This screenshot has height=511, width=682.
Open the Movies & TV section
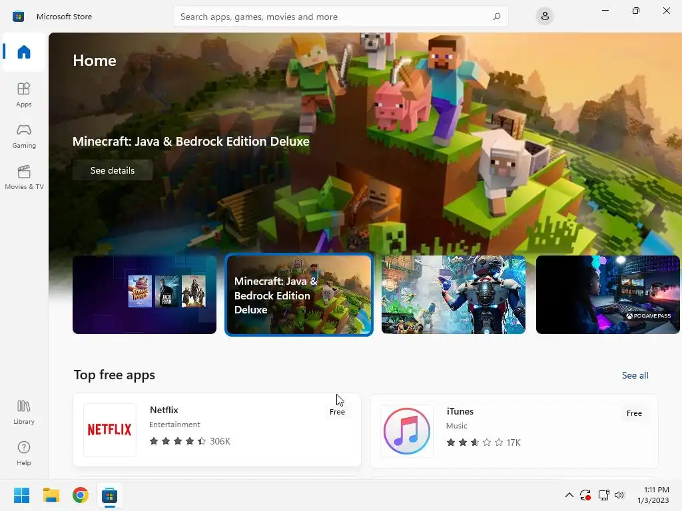pyautogui.click(x=24, y=177)
